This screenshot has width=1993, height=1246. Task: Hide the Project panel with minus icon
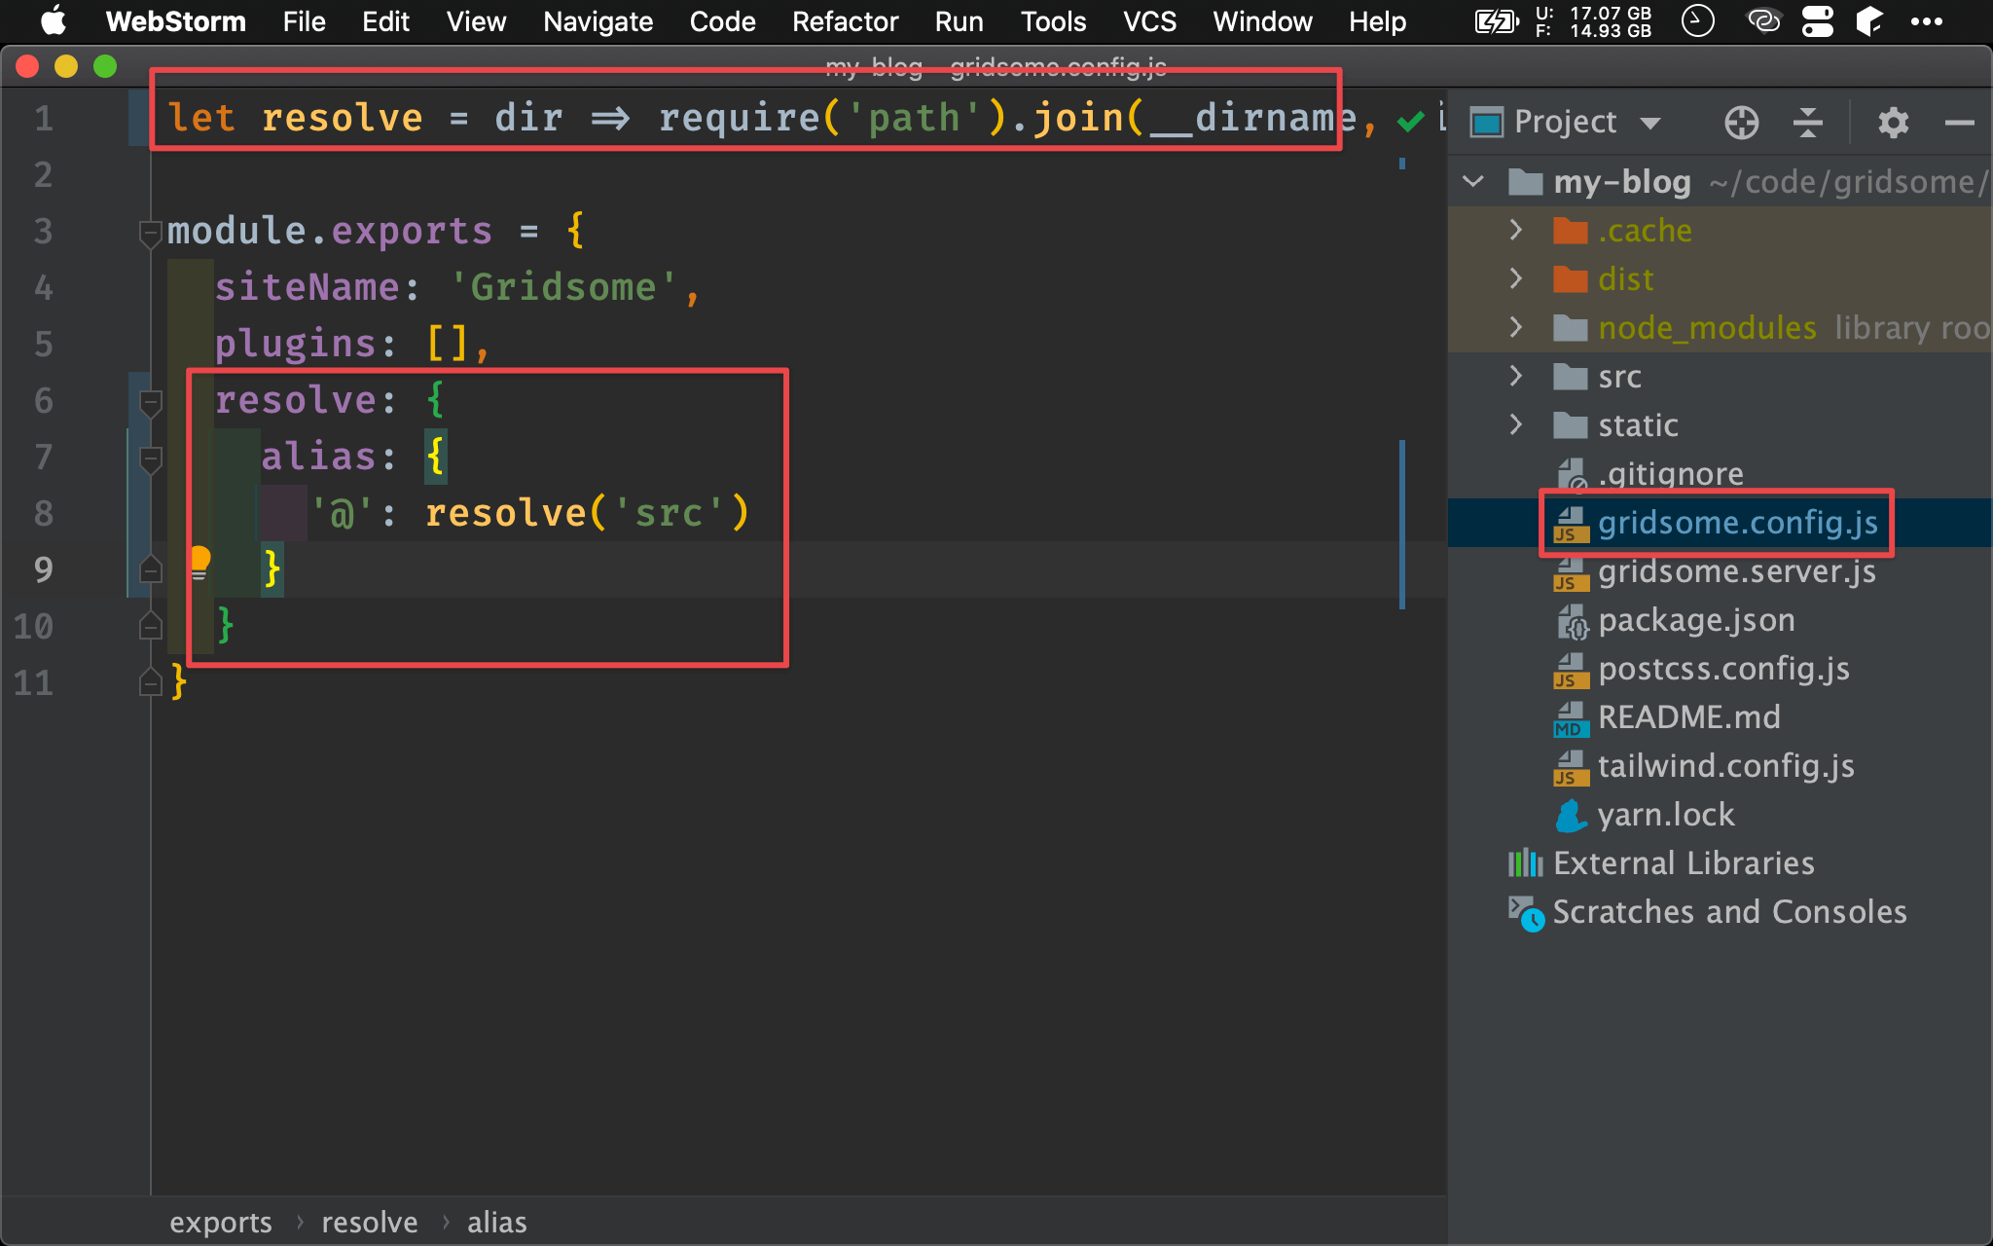pyautogui.click(x=1959, y=123)
